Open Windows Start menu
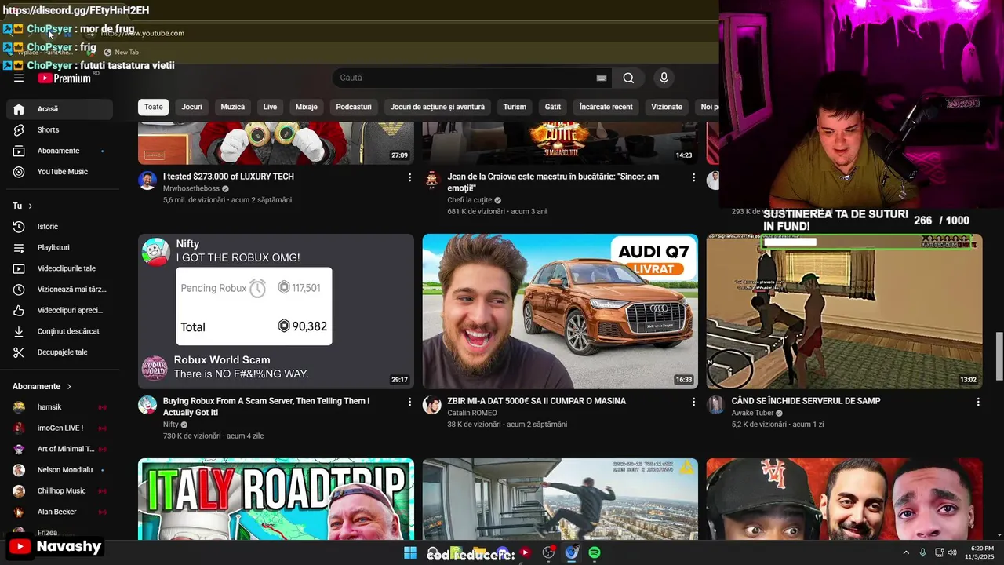 coord(409,552)
